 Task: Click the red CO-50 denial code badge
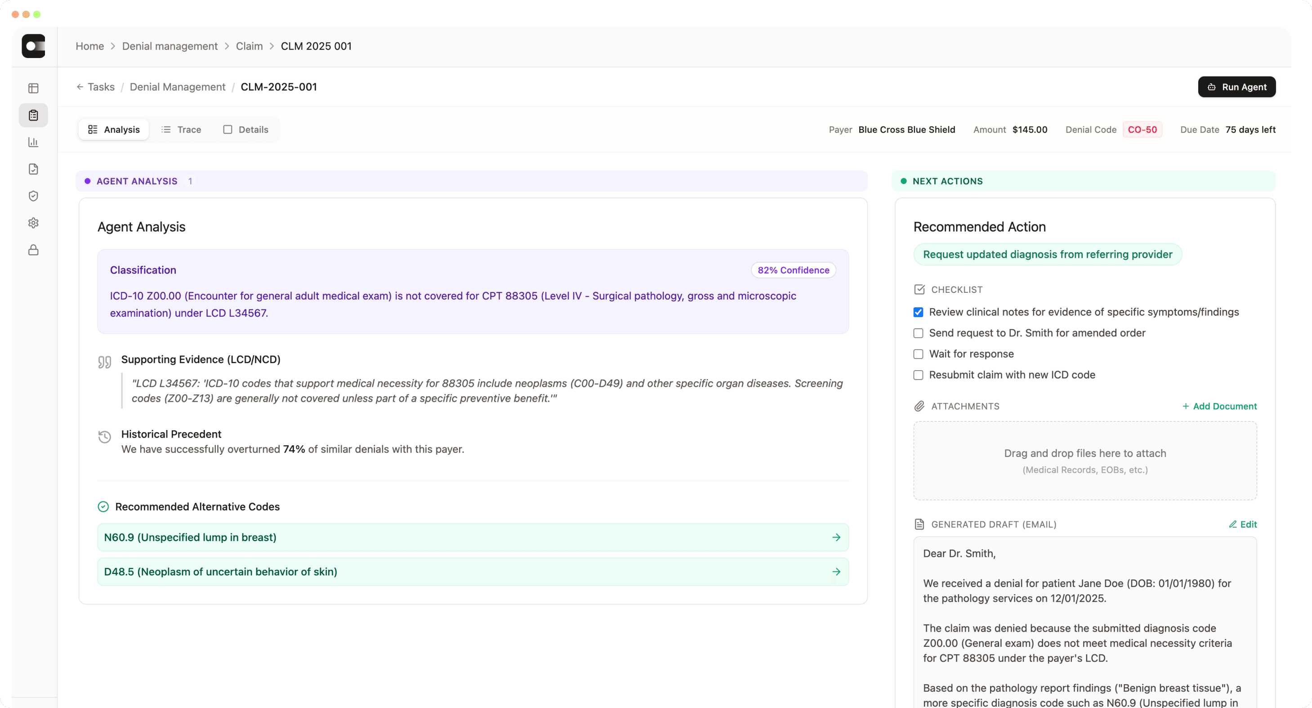(1142, 130)
